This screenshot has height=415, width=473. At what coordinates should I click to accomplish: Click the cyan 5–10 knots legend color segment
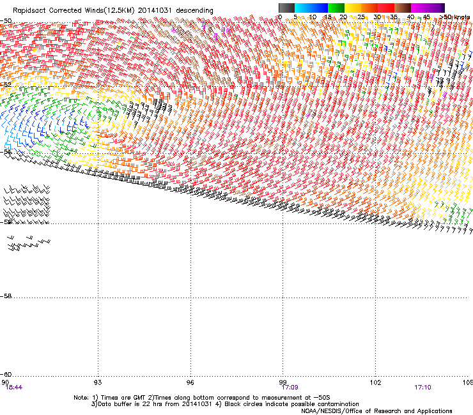303,8
